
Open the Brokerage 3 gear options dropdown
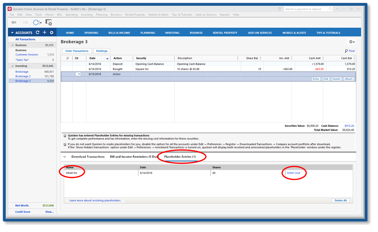[351, 42]
